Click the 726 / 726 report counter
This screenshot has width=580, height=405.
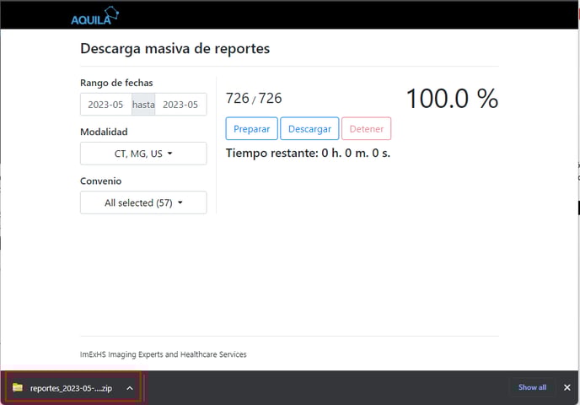[x=254, y=99]
